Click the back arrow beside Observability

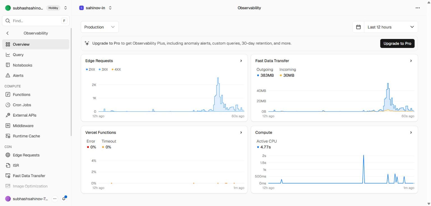coord(8,33)
